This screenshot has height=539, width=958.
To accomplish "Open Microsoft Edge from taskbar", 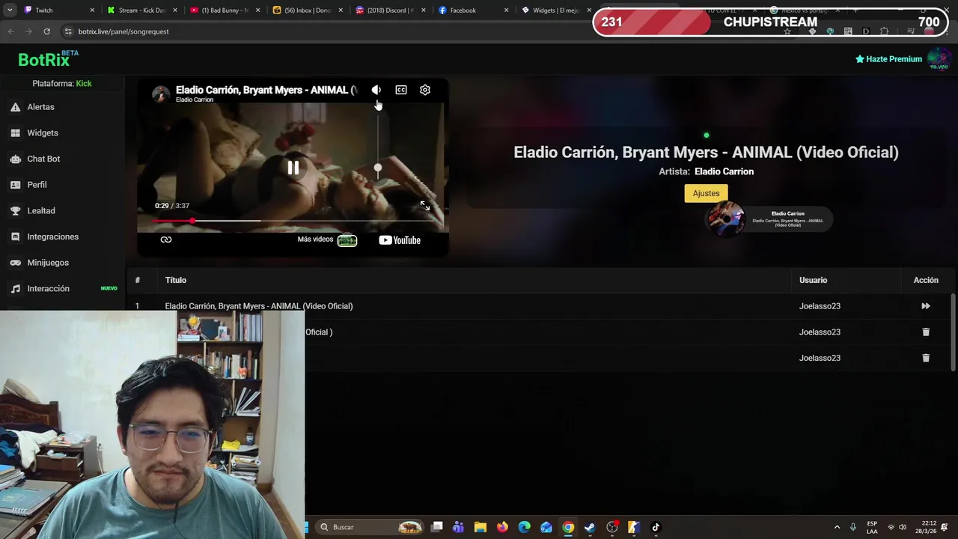I will [x=525, y=527].
